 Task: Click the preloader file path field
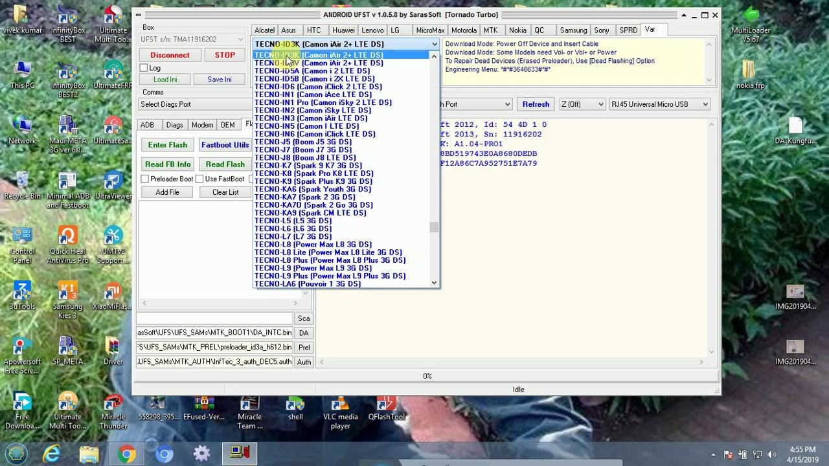214,348
